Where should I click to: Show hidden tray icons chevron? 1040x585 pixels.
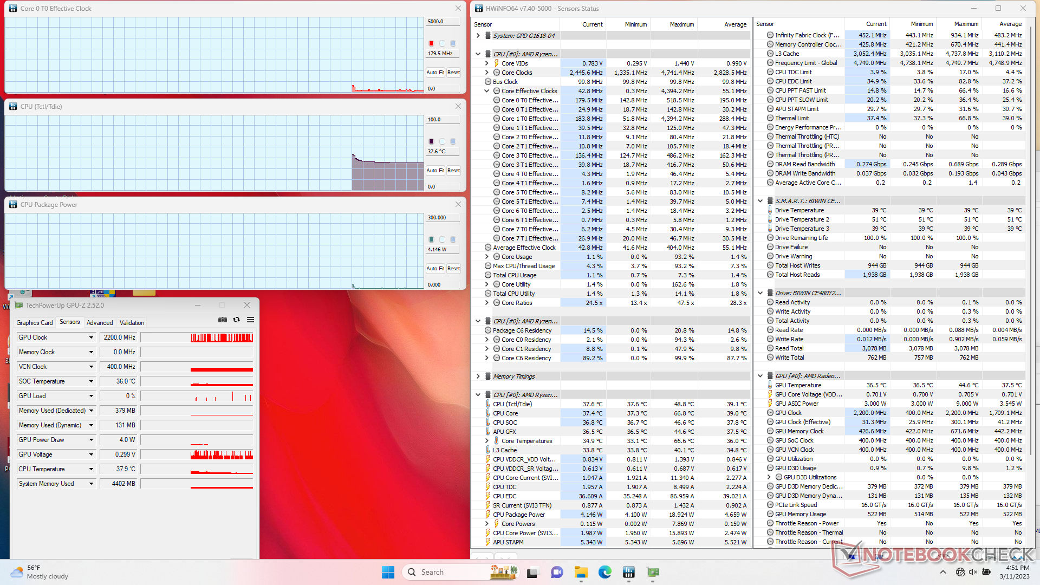pos(943,572)
